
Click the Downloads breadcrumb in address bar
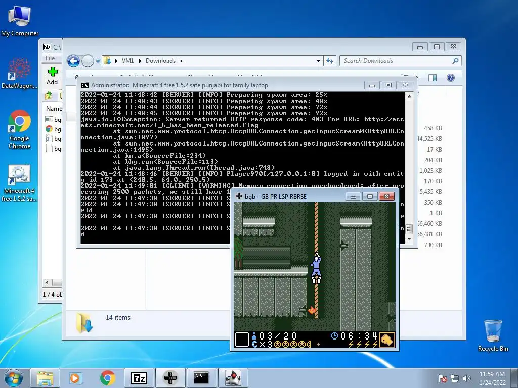point(160,61)
